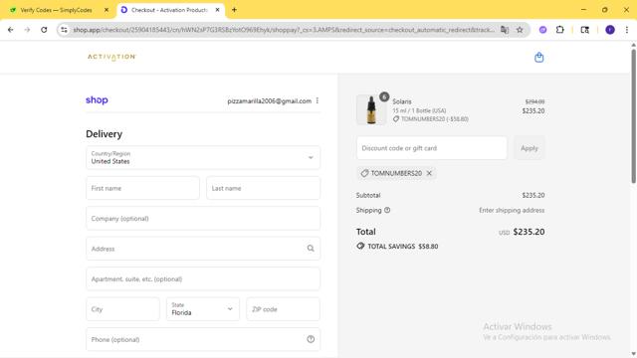Bookmark this page with the star icon
637x358 pixels.
520,30
